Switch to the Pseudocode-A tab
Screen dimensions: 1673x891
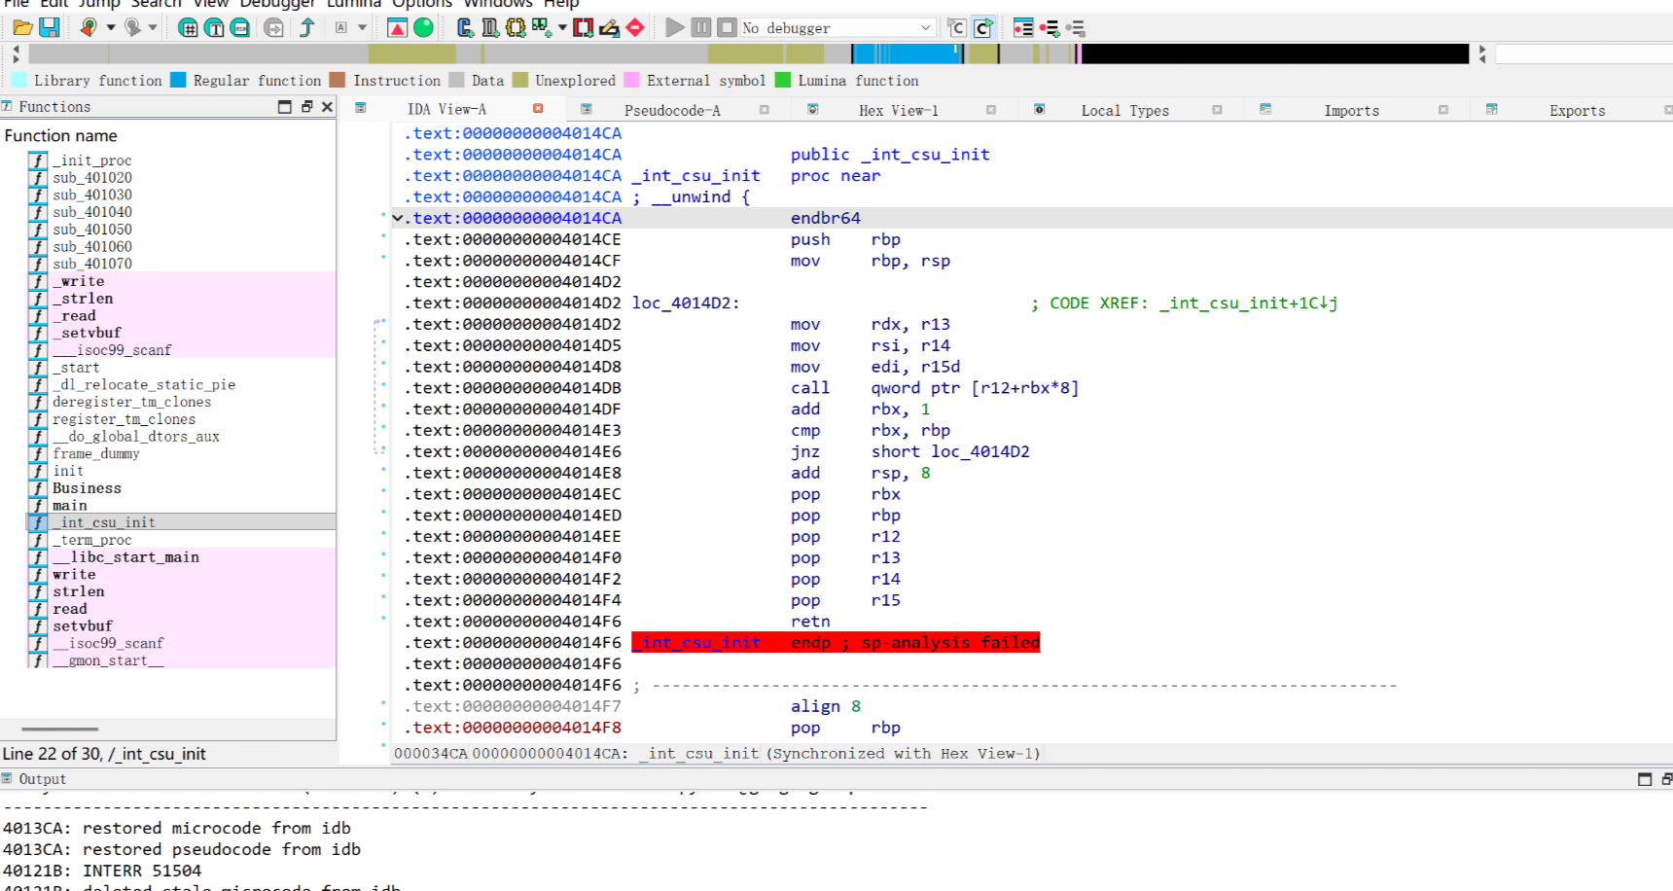[672, 111]
